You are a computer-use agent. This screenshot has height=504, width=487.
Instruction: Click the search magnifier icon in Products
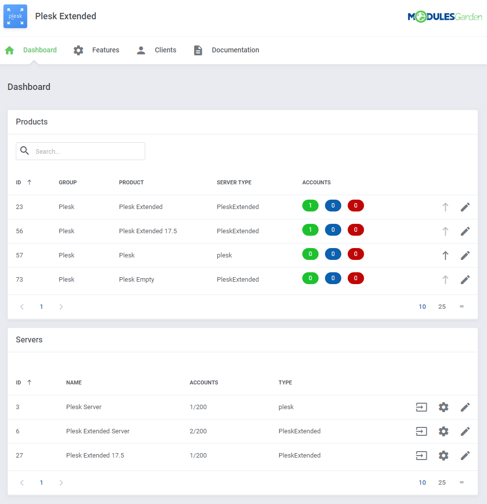tap(24, 150)
